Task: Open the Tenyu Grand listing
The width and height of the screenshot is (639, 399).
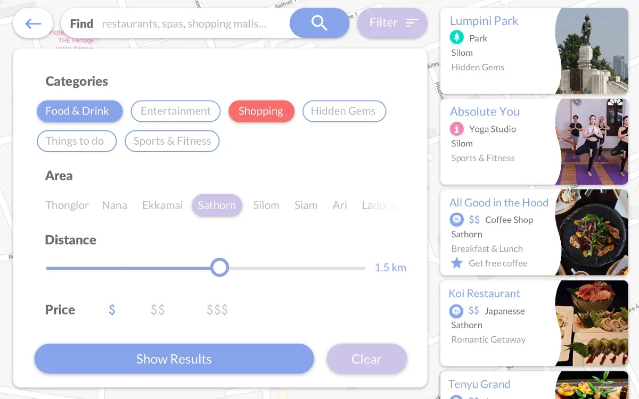Action: [x=534, y=385]
